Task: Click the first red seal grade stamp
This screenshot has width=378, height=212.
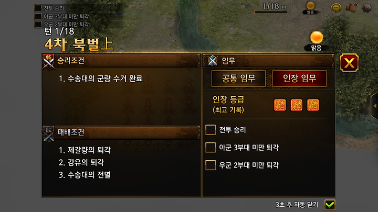Action: point(280,105)
